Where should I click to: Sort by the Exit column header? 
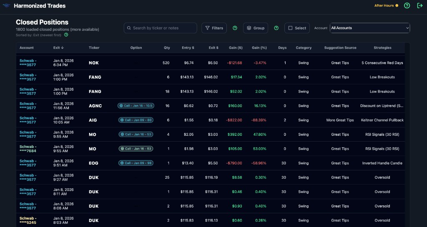58,47
